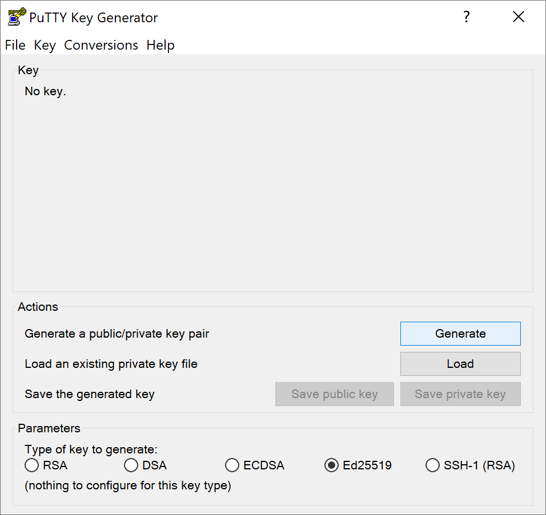The image size is (546, 515).
Task: Click 'Load an existing private key file' label
Action: tap(111, 364)
